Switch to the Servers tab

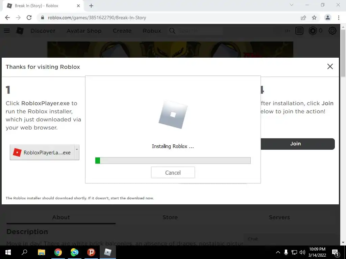279,218
